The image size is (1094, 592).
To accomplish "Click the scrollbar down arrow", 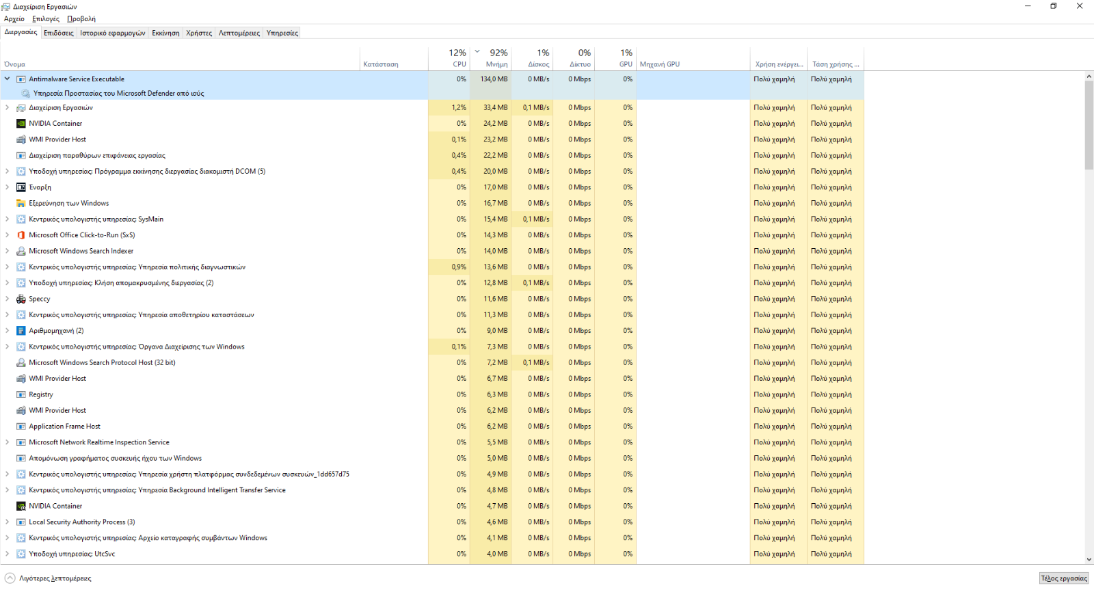I will pyautogui.click(x=1089, y=559).
